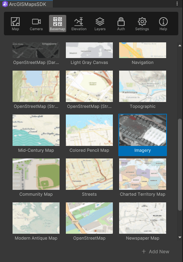Click the vertical scrollbar thumb
Viewport: 183px width, 262px height.
[180, 165]
